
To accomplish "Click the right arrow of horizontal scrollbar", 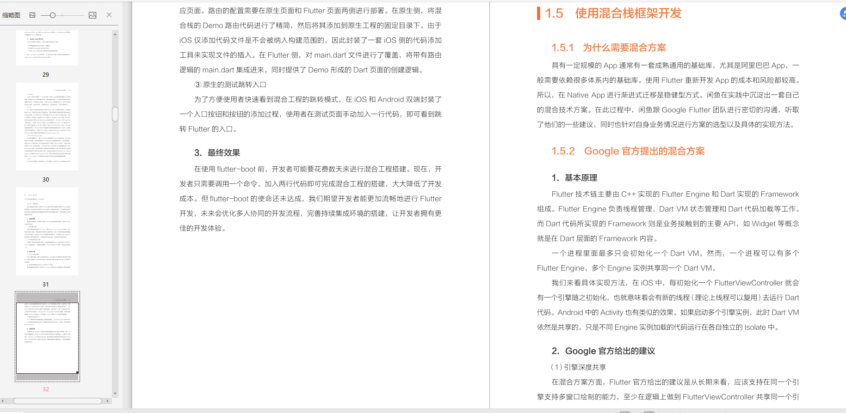I will [x=108, y=401].
